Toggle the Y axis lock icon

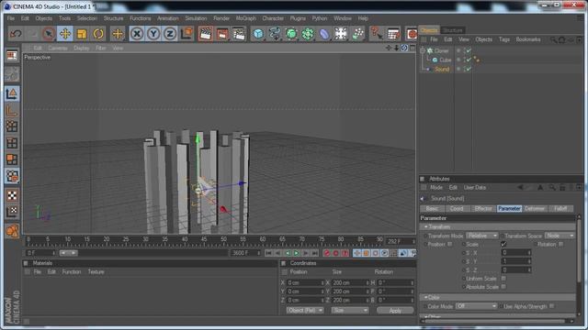[153, 34]
